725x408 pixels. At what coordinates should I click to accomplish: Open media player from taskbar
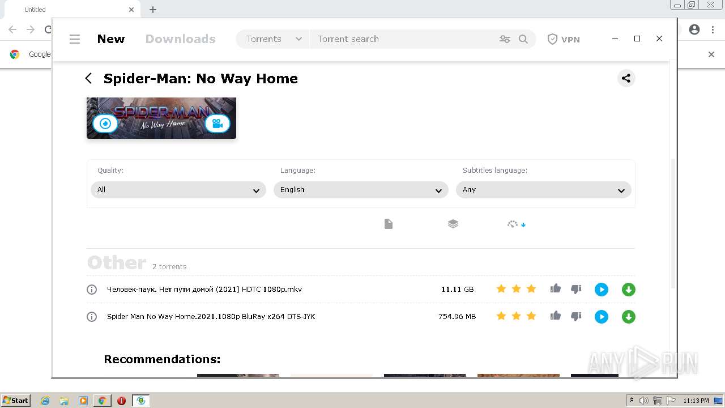(83, 401)
